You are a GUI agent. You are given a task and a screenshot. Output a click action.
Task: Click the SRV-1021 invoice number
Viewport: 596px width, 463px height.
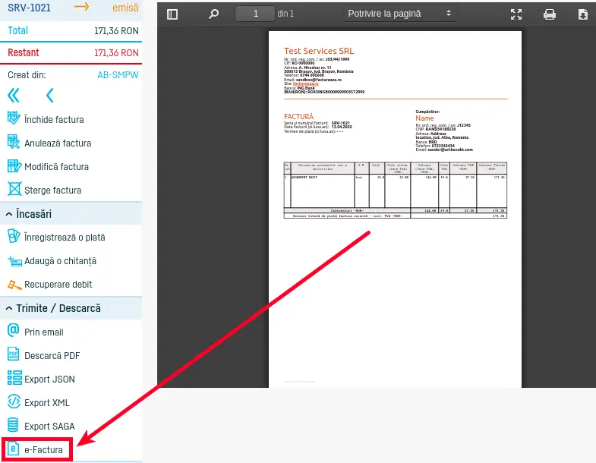point(29,8)
